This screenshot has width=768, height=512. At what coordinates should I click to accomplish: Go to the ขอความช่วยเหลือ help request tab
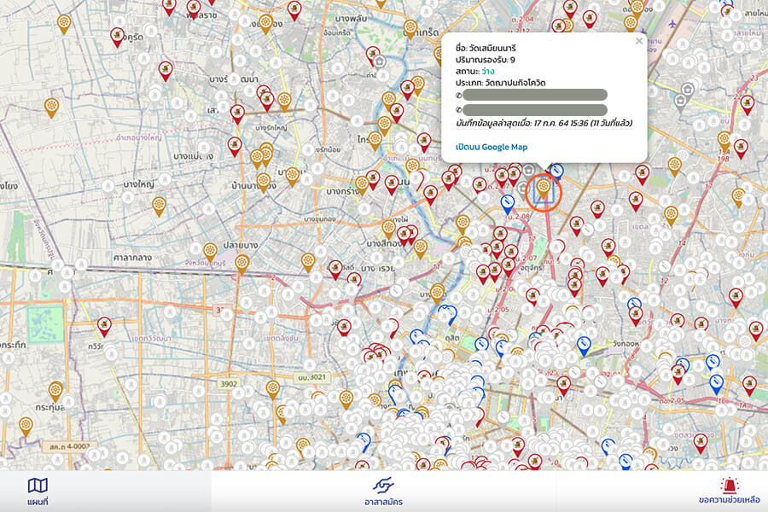click(728, 492)
